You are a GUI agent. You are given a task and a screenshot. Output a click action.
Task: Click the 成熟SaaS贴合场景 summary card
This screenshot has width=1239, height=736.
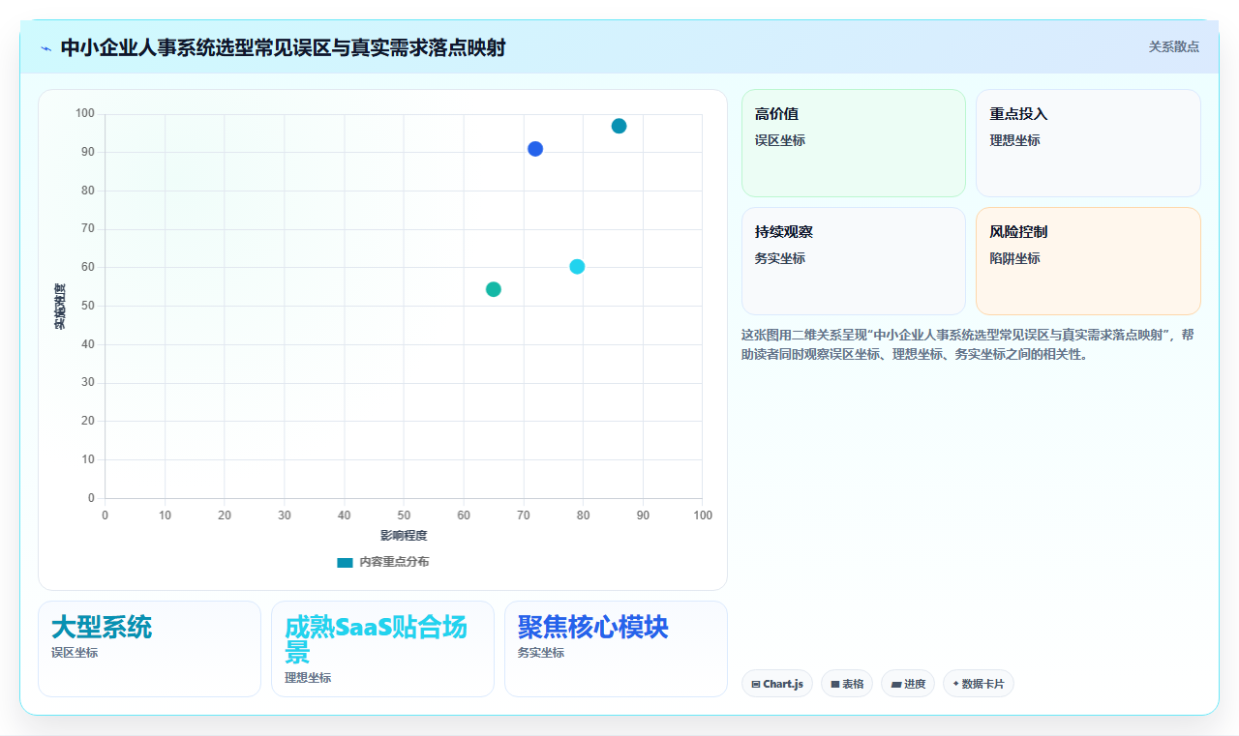pos(382,649)
